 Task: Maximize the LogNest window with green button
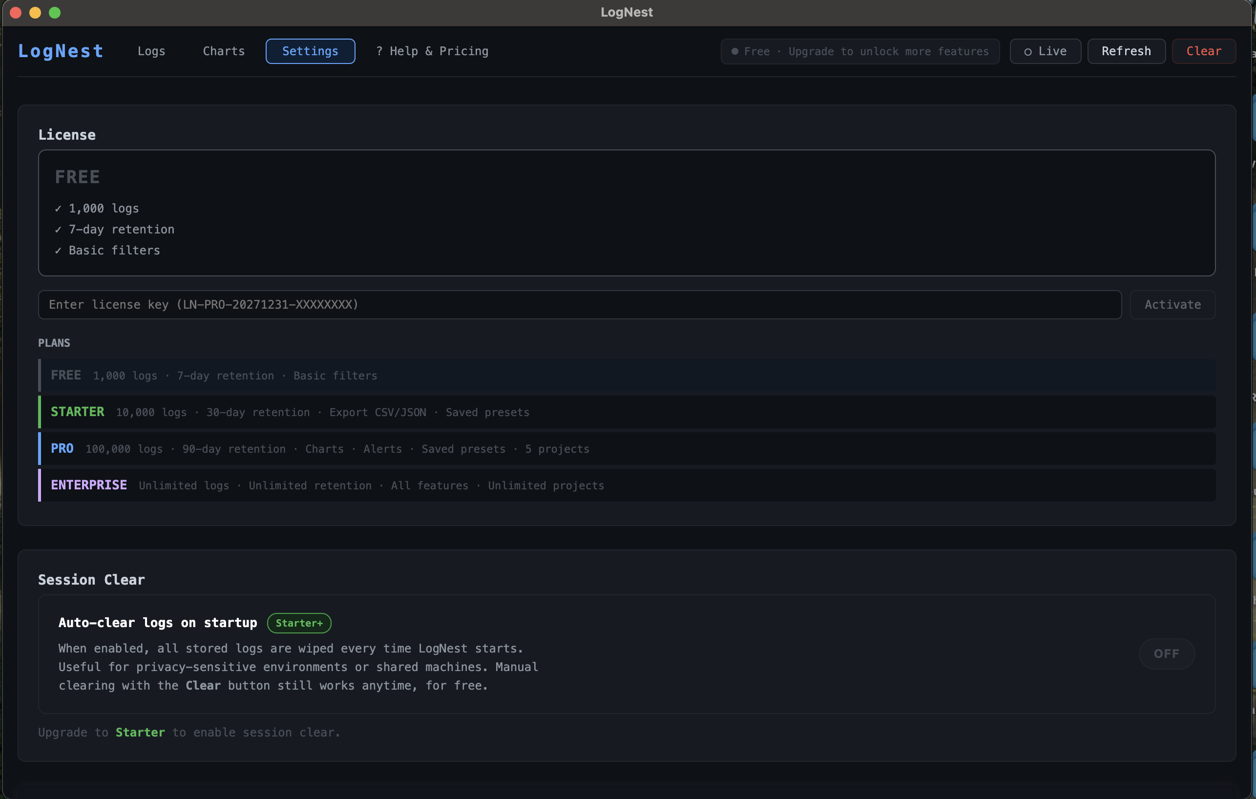55,13
